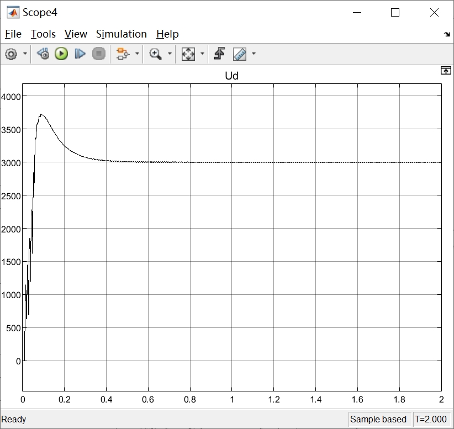This screenshot has height=429, width=454.
Task: Open the File menu
Action: pos(13,34)
